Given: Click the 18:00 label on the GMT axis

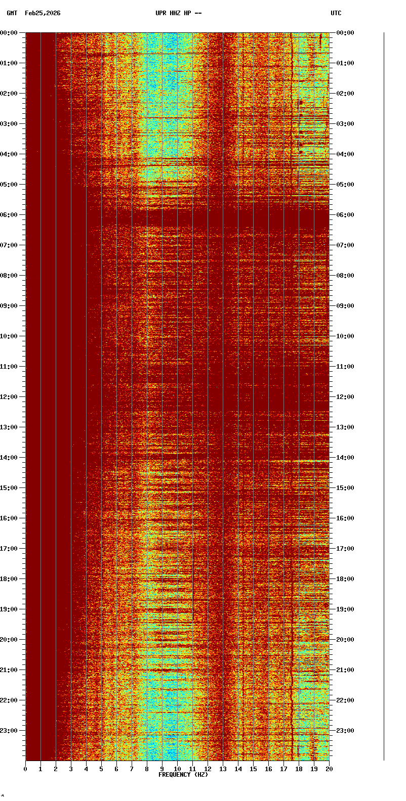Looking at the screenshot, I should (x=9, y=579).
